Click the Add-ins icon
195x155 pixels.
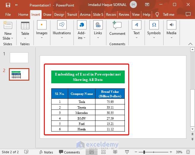coord(82,25)
